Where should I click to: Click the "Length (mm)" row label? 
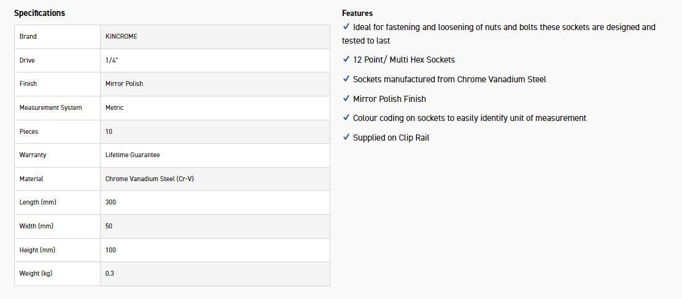click(38, 202)
